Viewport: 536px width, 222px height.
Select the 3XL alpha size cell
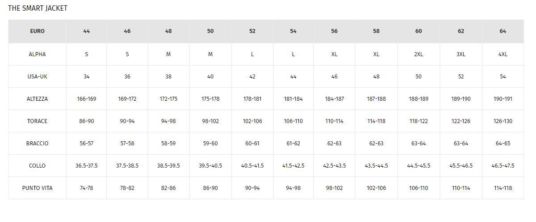point(461,54)
